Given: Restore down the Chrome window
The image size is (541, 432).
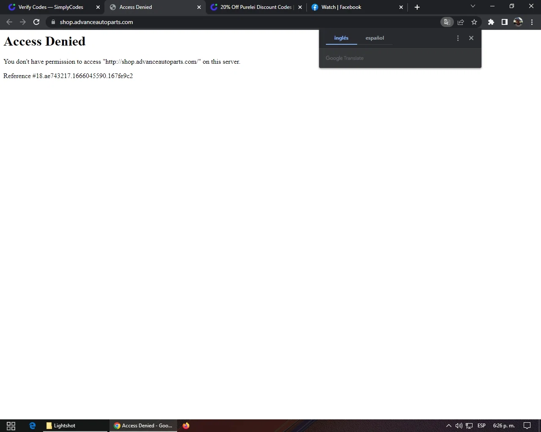Looking at the screenshot, I should [512, 6].
